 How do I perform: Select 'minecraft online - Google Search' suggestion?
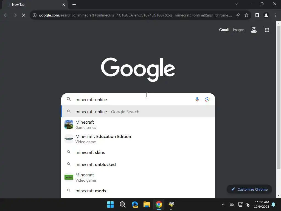click(x=138, y=112)
